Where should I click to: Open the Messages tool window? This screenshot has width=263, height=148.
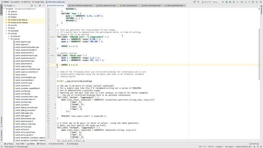[x=73, y=144]
